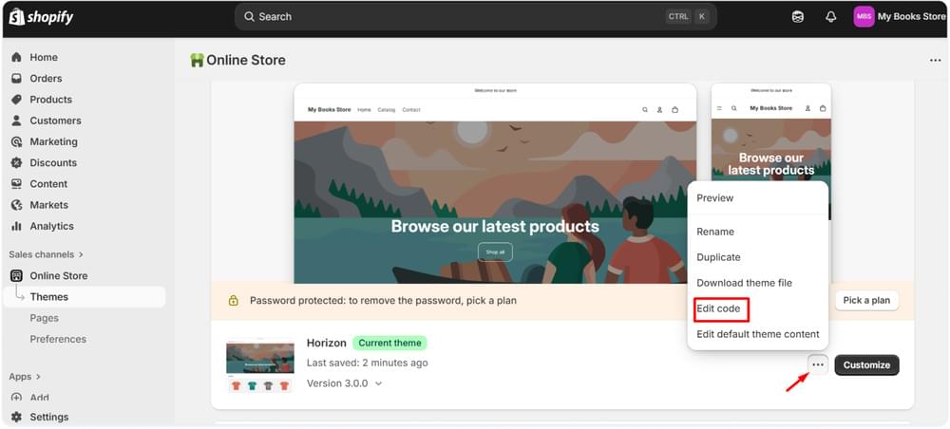
Task: Click the Horizon theme name
Action: 327,343
